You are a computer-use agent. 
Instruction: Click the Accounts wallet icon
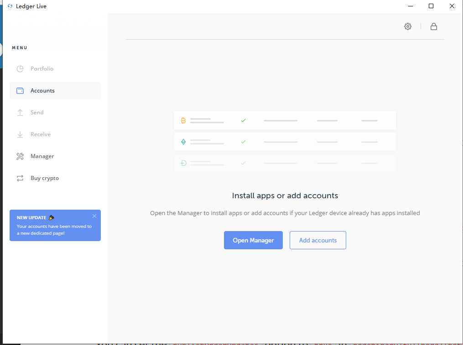pyautogui.click(x=20, y=91)
